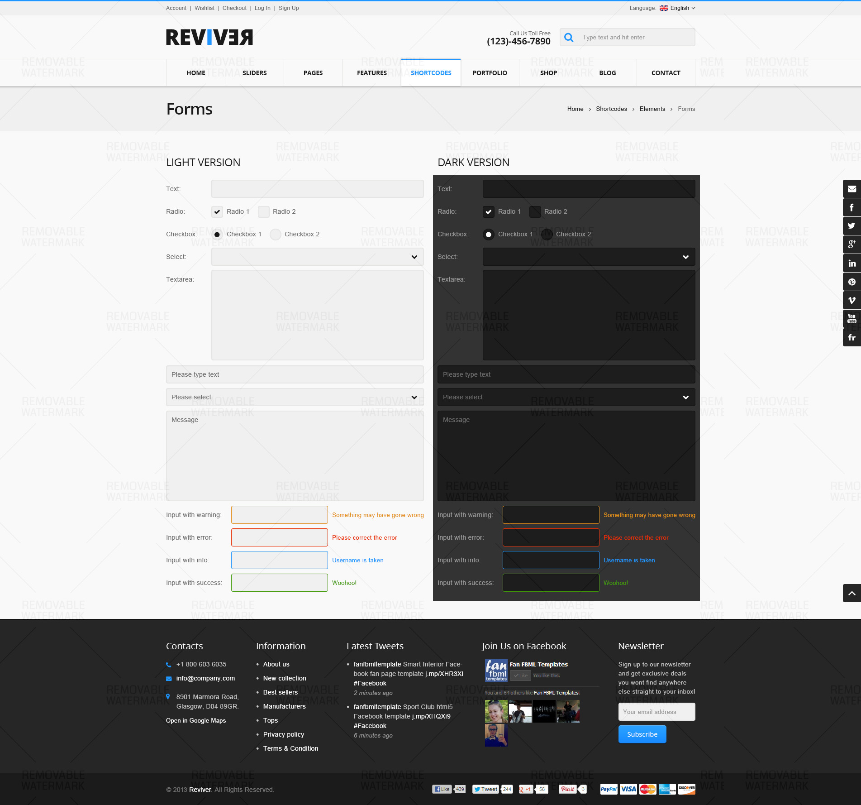Click the email icon in the social sidebar

(x=852, y=189)
